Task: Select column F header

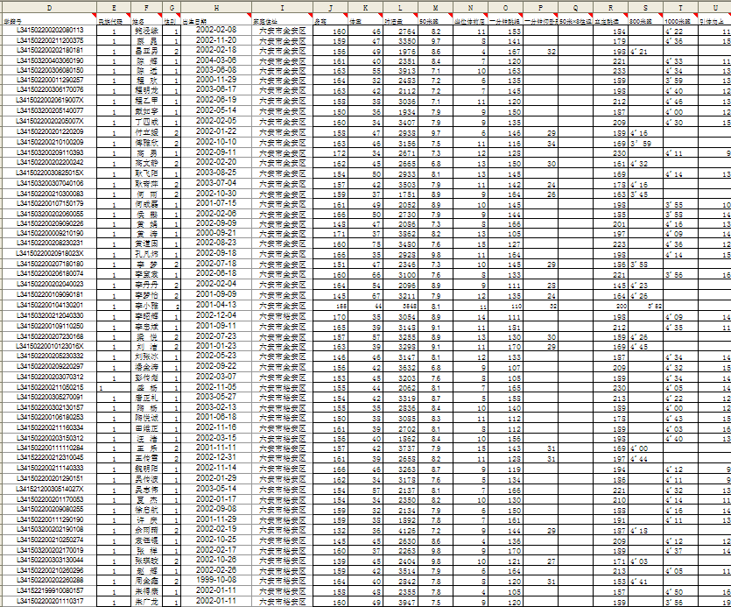Action: pyautogui.click(x=147, y=8)
